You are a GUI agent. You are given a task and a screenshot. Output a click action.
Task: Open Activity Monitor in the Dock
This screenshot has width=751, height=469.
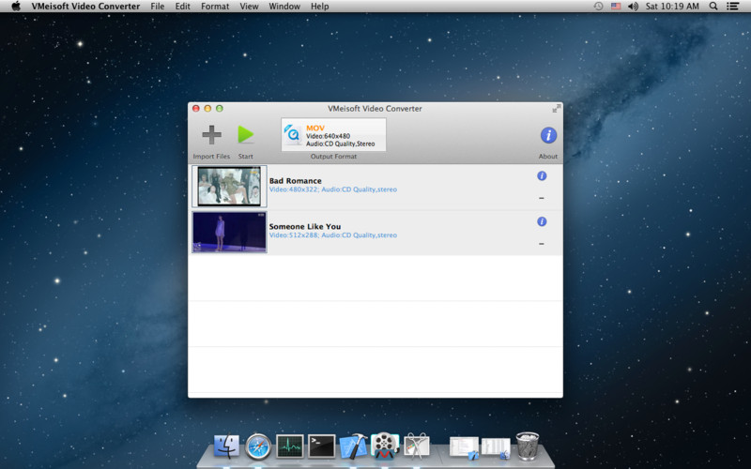[290, 446]
